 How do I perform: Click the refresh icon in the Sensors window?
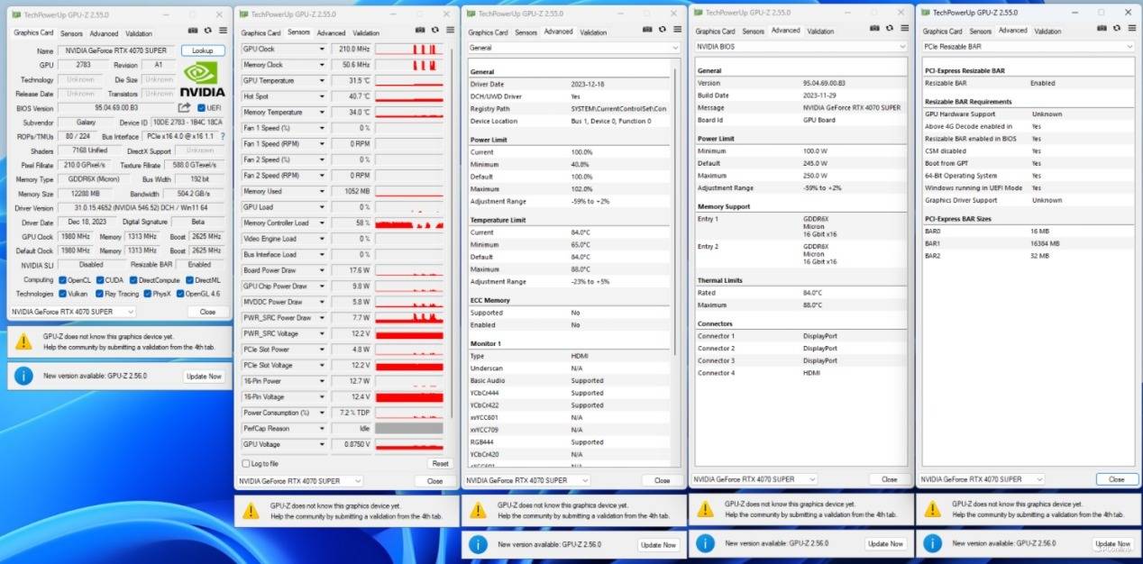click(x=434, y=30)
